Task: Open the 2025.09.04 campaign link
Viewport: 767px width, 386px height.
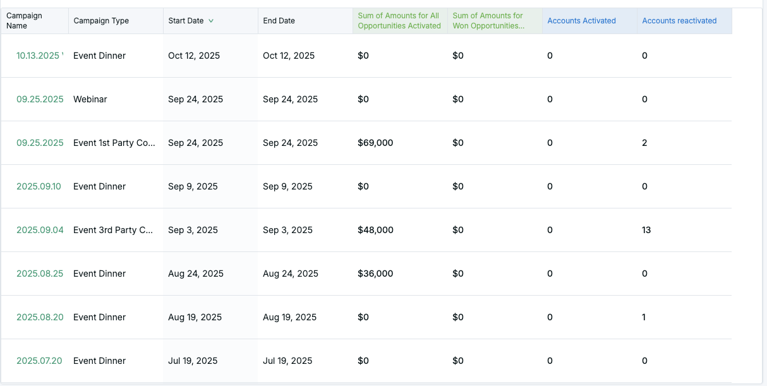Action: [40, 230]
